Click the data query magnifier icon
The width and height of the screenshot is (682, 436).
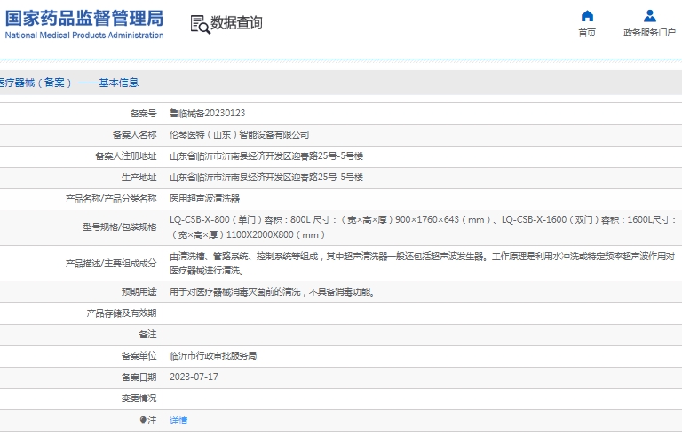pos(200,24)
